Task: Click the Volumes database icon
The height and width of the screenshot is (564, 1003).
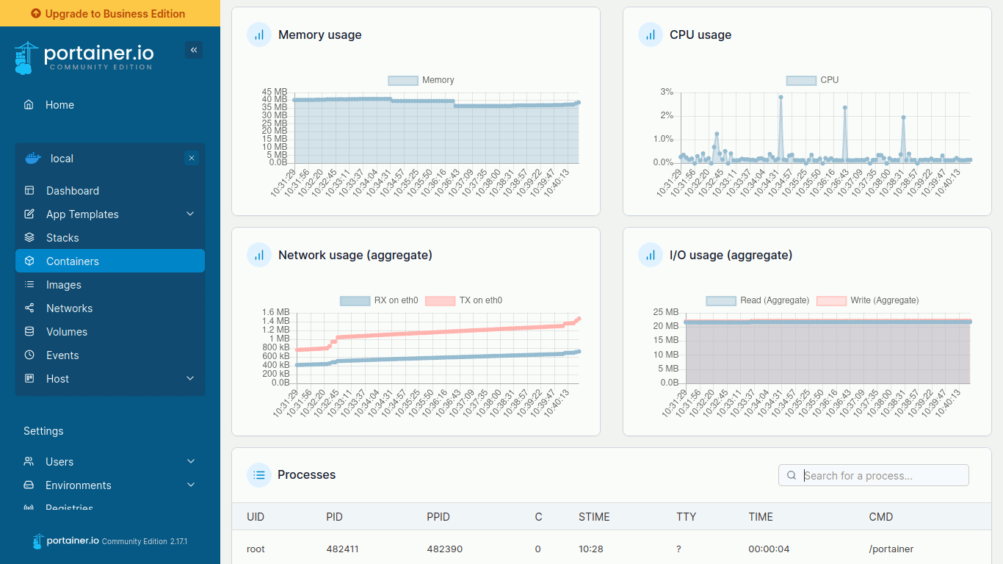Action: coord(29,332)
